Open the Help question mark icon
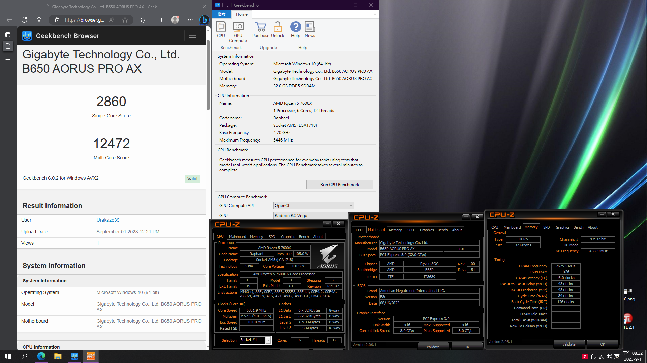The image size is (647, 363). 296,29
